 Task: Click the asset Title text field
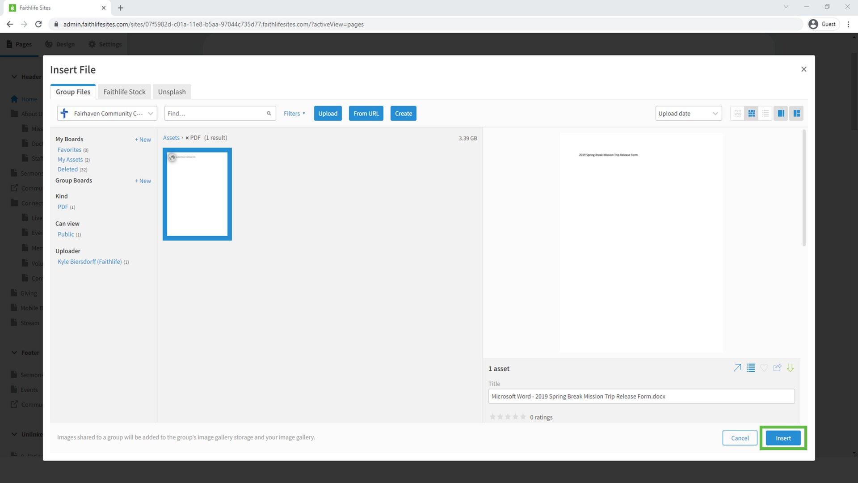[x=641, y=396]
